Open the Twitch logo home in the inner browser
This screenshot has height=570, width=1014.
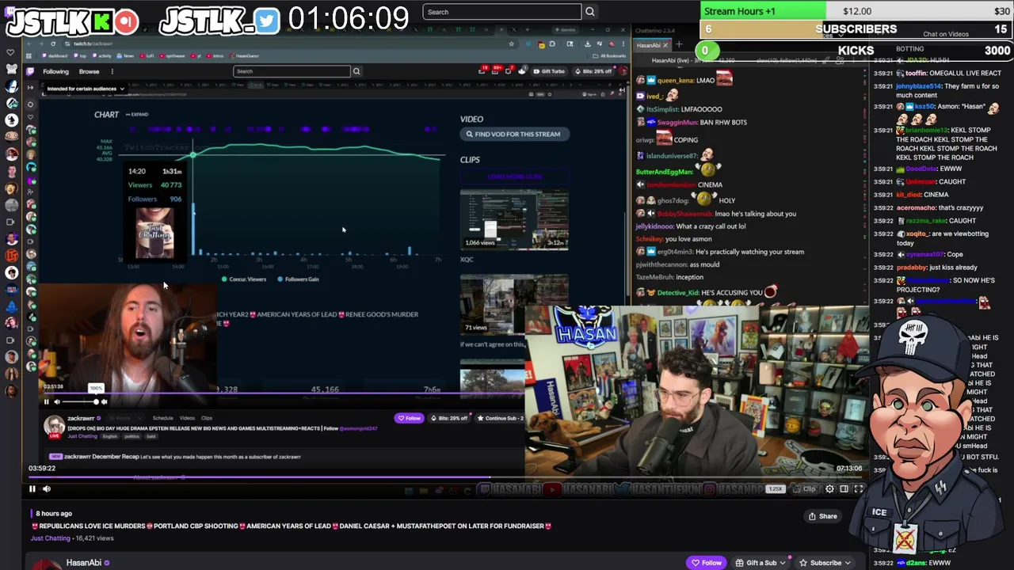31,71
